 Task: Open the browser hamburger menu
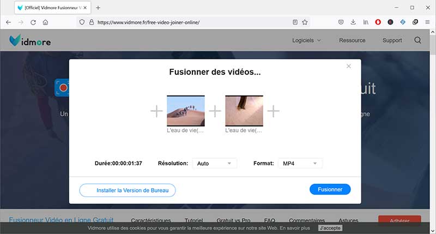click(427, 22)
